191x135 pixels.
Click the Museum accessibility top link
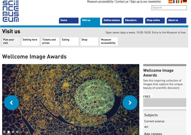100,1
